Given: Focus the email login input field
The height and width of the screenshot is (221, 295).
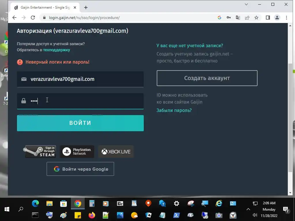Looking at the screenshot, I should 80,79.
